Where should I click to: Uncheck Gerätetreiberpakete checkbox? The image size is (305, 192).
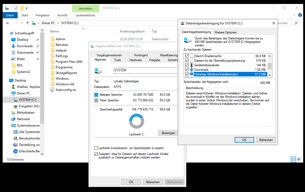click(x=187, y=65)
